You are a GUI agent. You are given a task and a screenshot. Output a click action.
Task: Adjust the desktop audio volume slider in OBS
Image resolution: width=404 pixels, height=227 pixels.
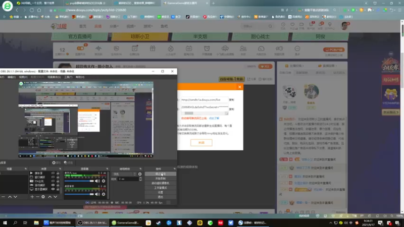79,194
